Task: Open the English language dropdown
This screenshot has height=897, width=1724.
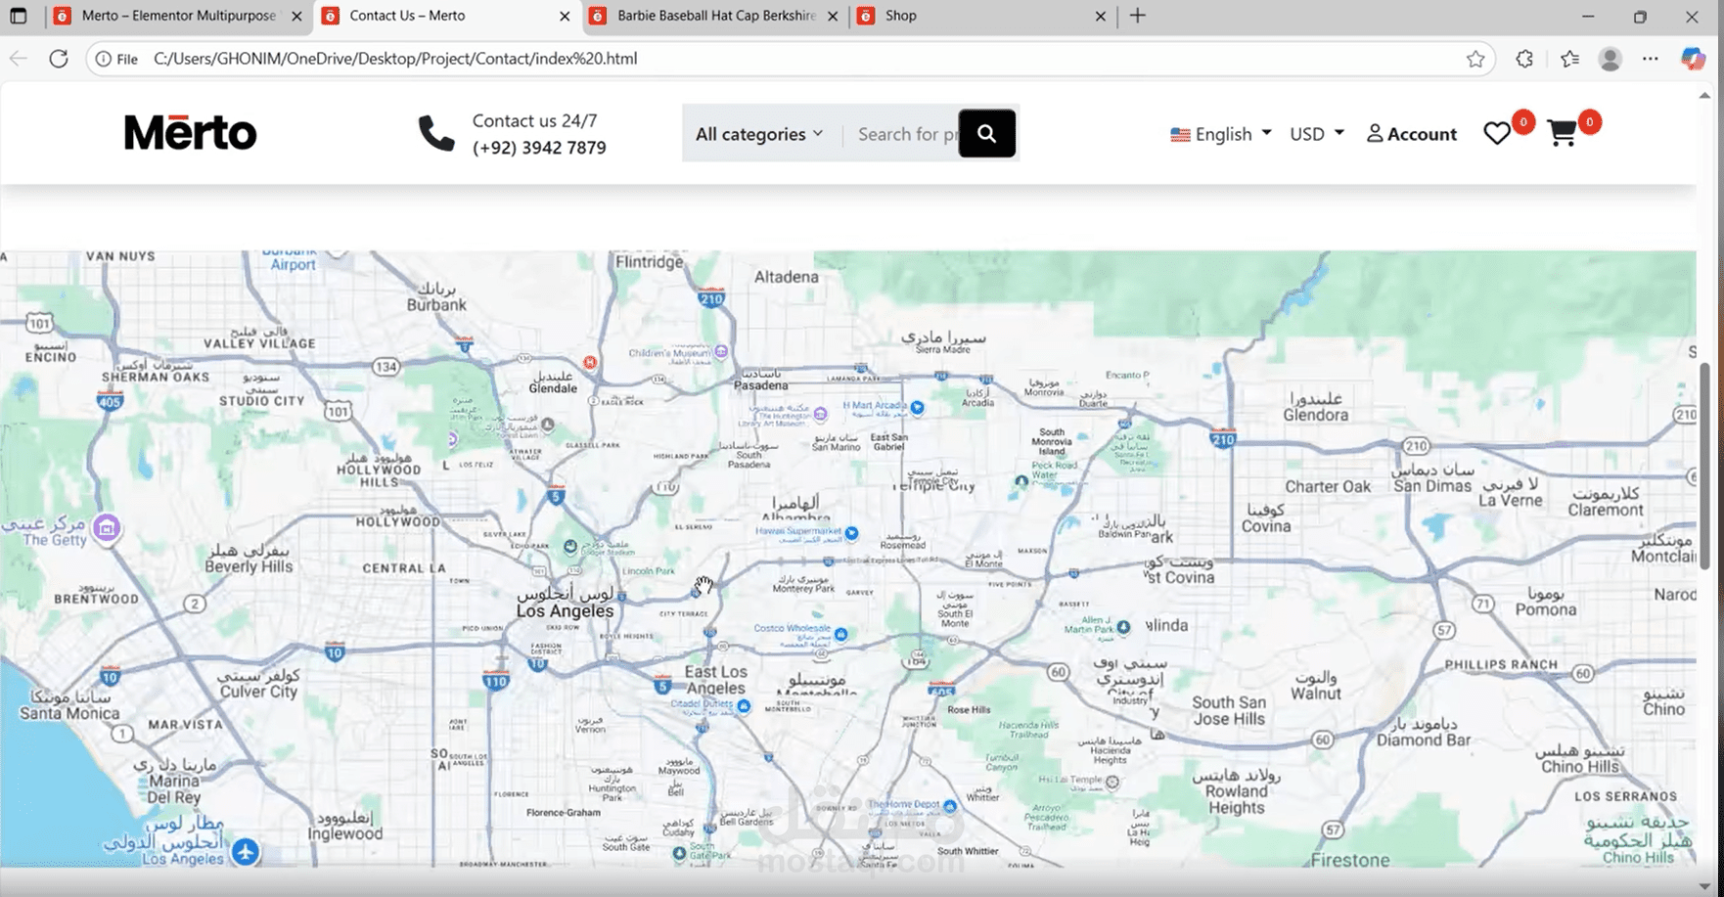Action: coord(1222,134)
